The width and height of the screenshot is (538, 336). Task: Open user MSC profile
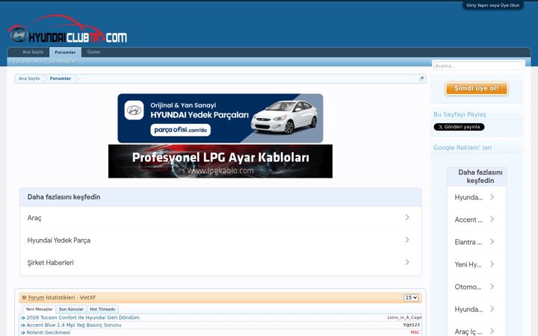coord(415,332)
